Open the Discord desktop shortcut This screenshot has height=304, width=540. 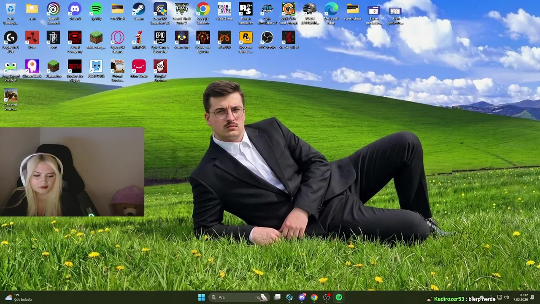click(x=75, y=12)
